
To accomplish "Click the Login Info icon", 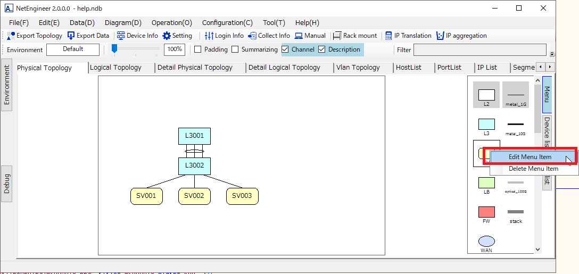I will tap(209, 36).
